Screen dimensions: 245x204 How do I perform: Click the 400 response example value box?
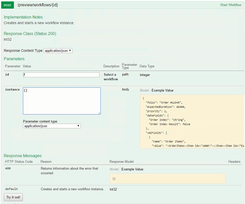pos(167,178)
